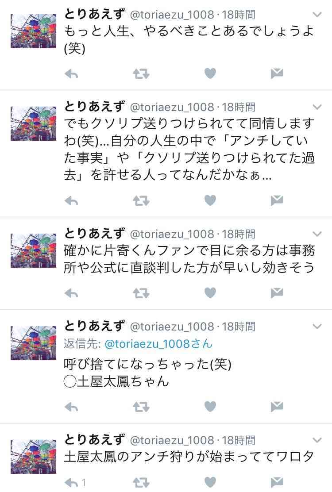The width and height of the screenshot is (332, 492).
Task: Like the tweet about 片寄くんファン
Action: click(210, 293)
